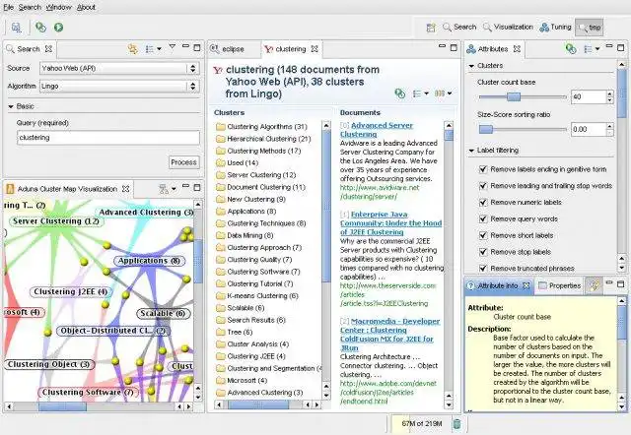Switch to the eclipse editor tab

[233, 48]
